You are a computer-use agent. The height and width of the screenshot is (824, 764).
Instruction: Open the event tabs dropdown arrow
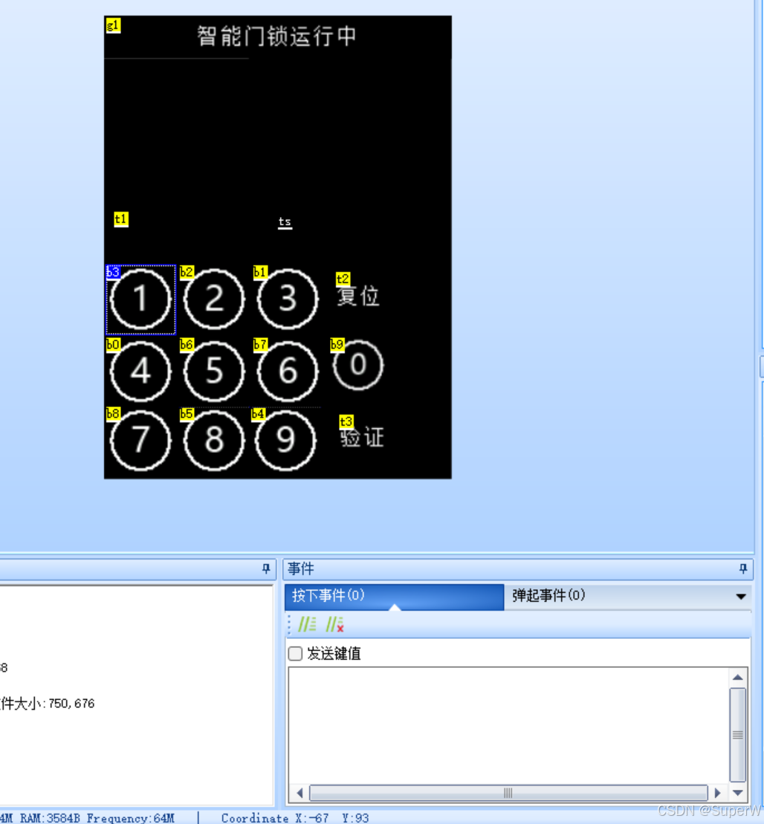click(x=741, y=597)
